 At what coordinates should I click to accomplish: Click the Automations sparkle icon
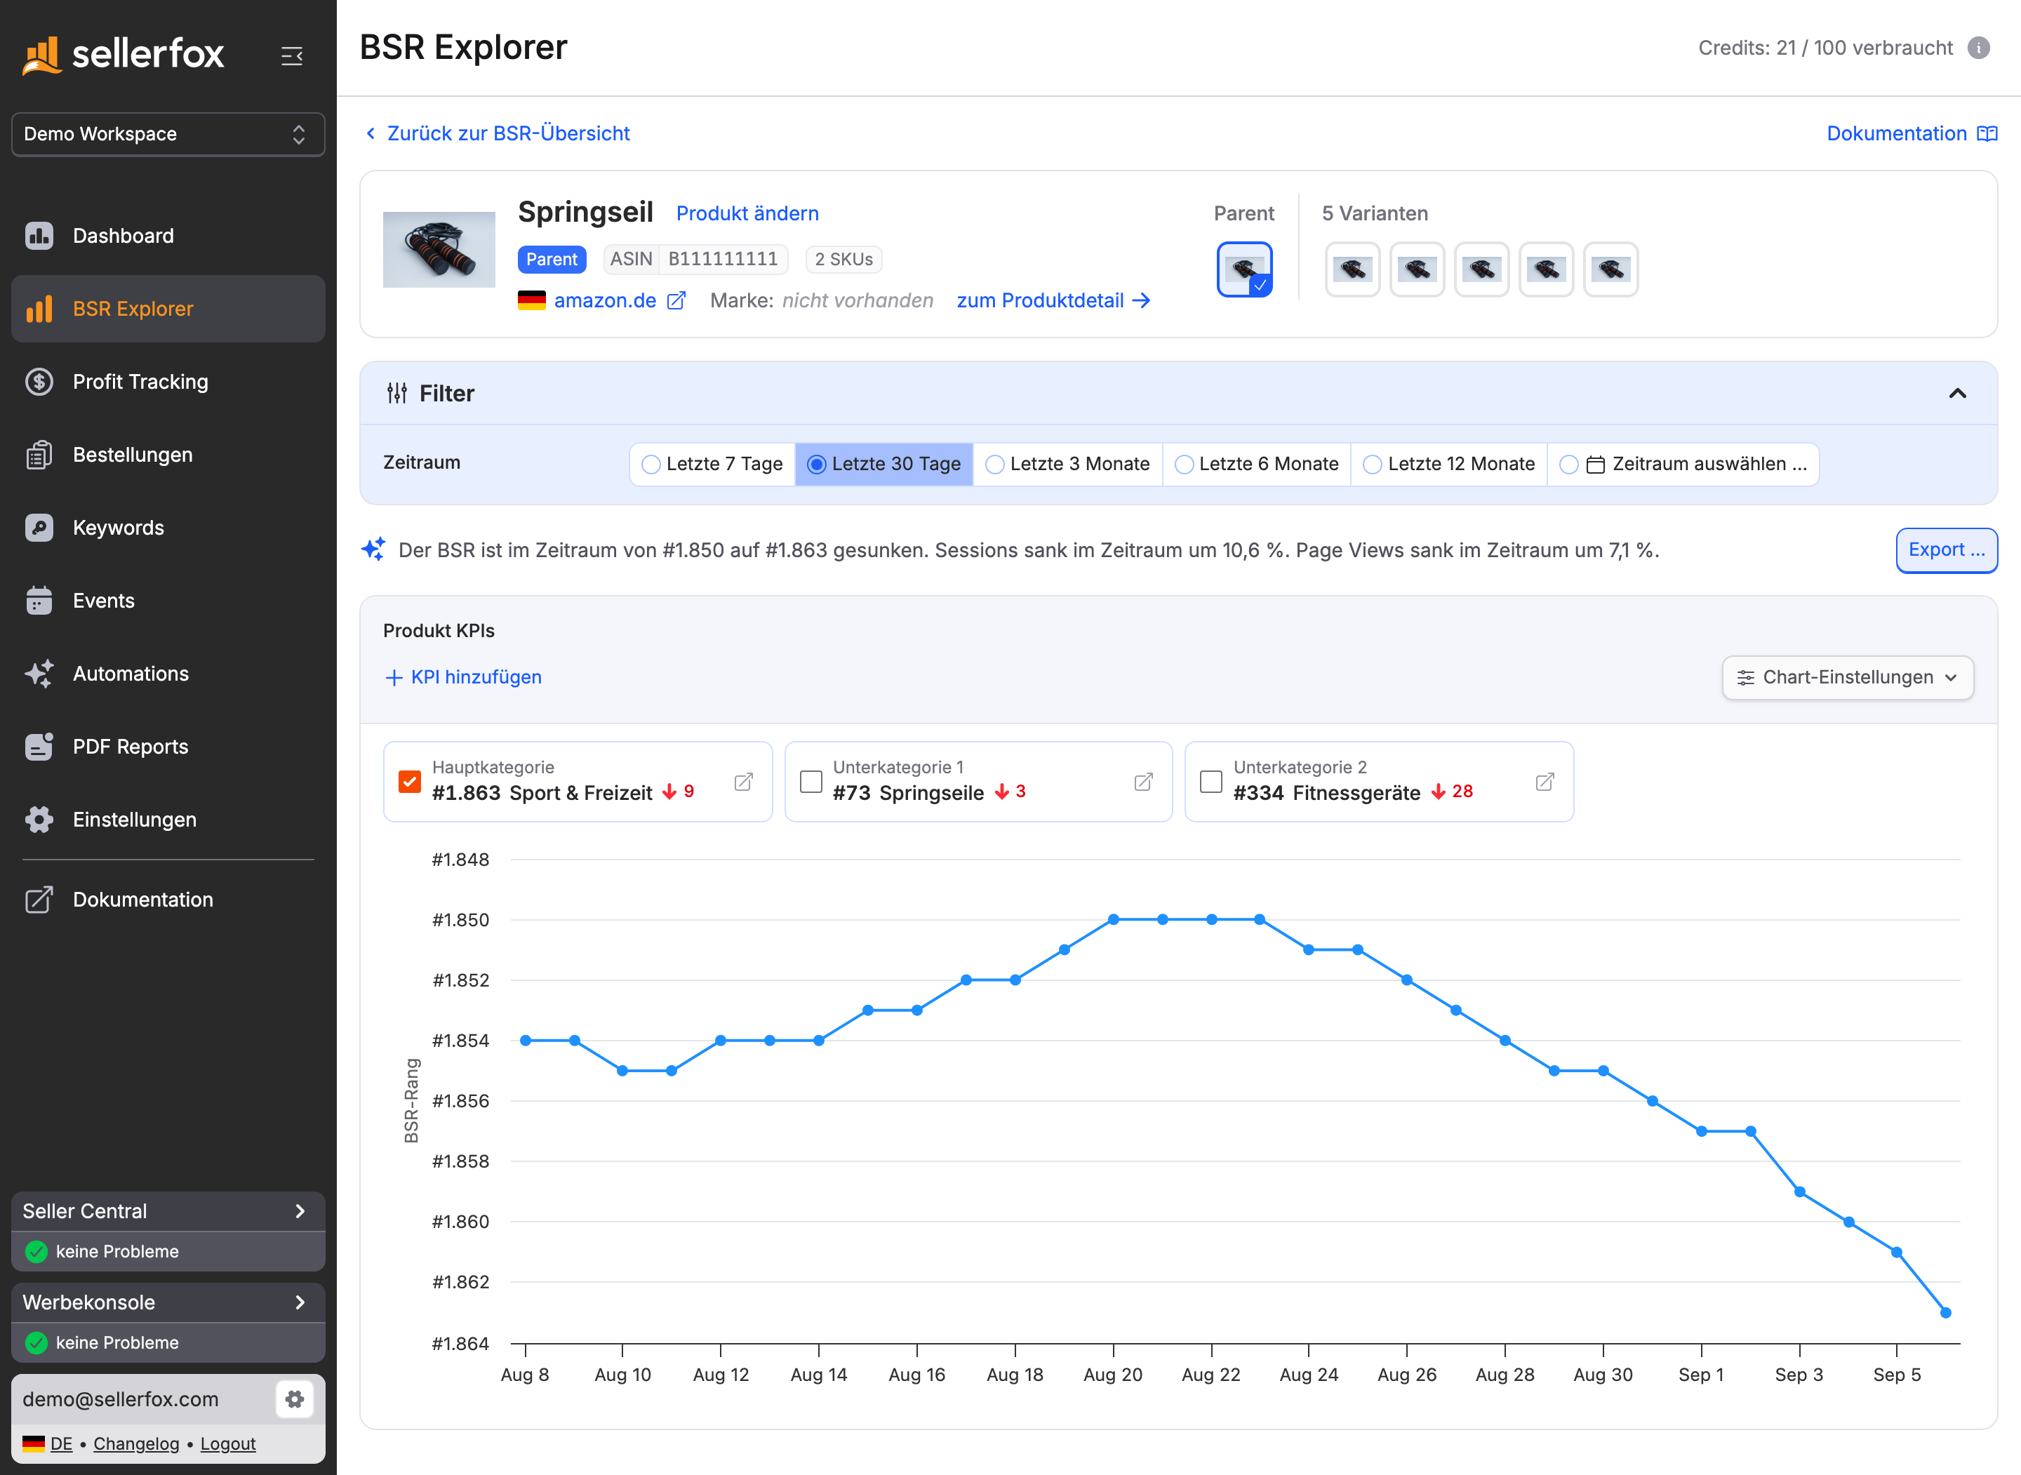coord(39,674)
